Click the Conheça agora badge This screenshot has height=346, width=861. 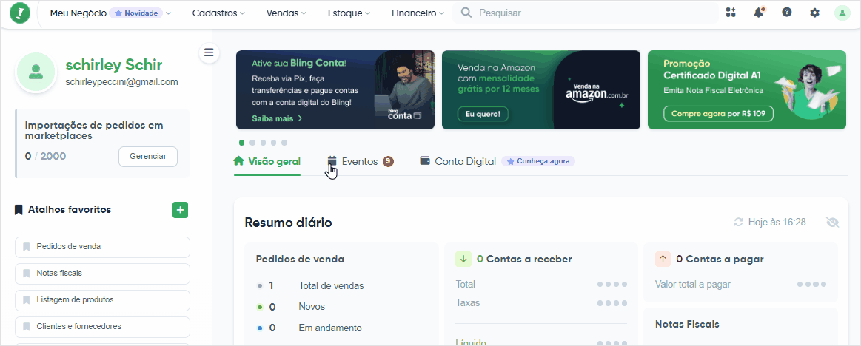538,162
